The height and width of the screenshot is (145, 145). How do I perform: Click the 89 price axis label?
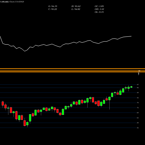click(x=138, y=93)
